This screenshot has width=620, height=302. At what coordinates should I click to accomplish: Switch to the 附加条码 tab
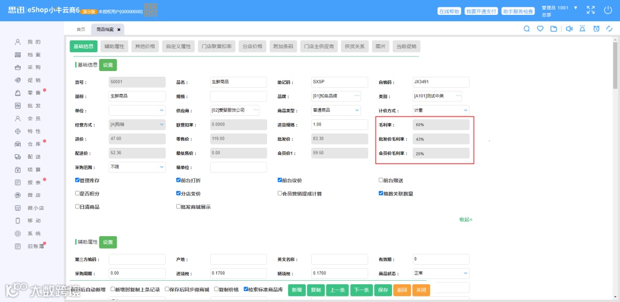284,46
